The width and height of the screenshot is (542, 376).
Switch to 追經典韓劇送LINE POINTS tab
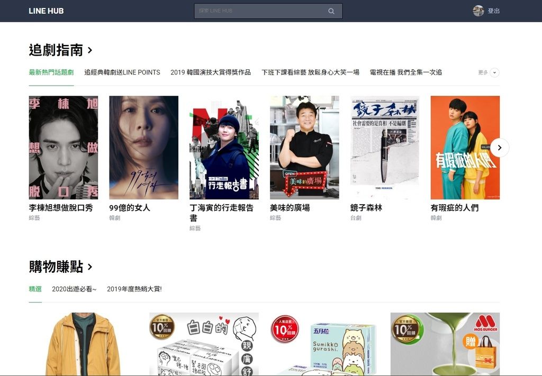(122, 72)
